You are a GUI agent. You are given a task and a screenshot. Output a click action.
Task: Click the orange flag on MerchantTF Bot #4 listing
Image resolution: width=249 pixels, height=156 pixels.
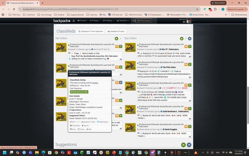tap(117, 46)
